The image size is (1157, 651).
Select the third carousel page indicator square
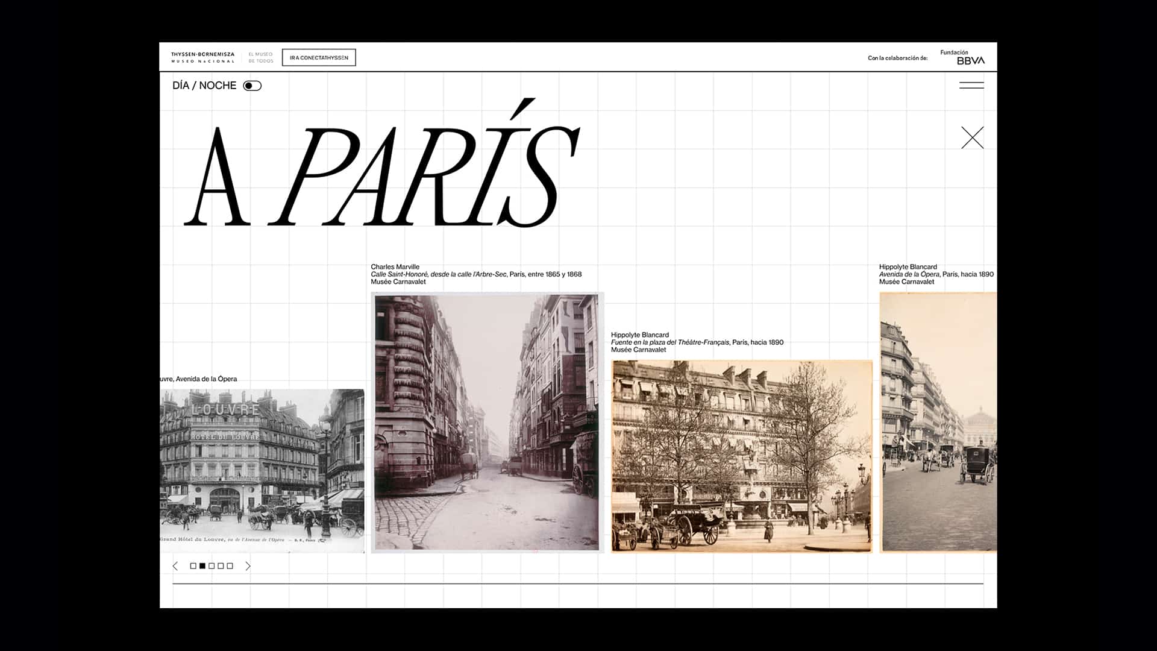(x=212, y=566)
